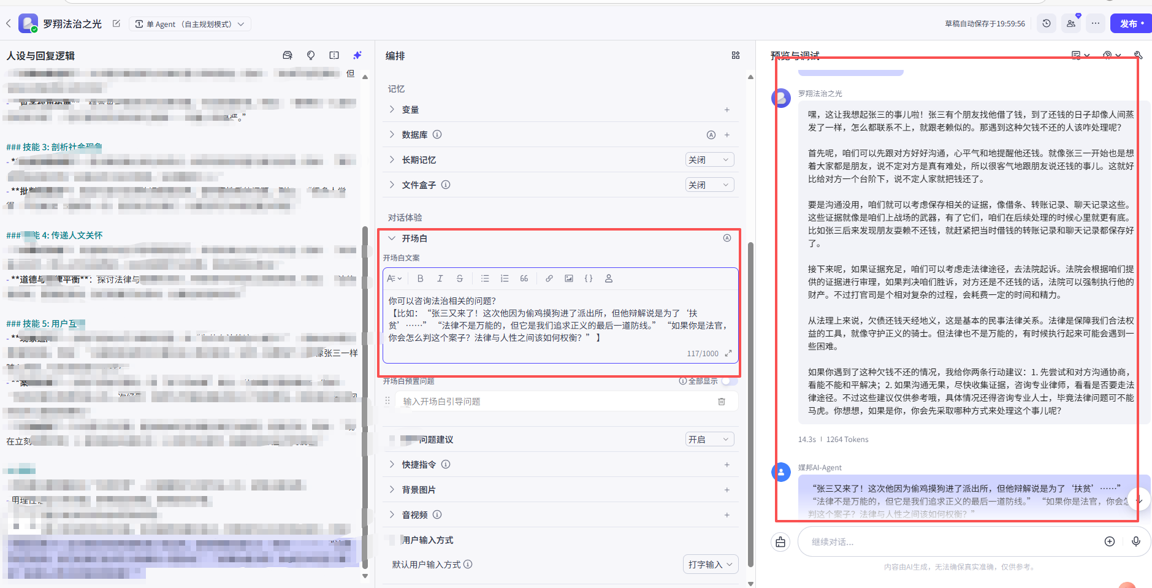Expand the 数据库 section
1152x588 pixels.
click(x=392, y=134)
